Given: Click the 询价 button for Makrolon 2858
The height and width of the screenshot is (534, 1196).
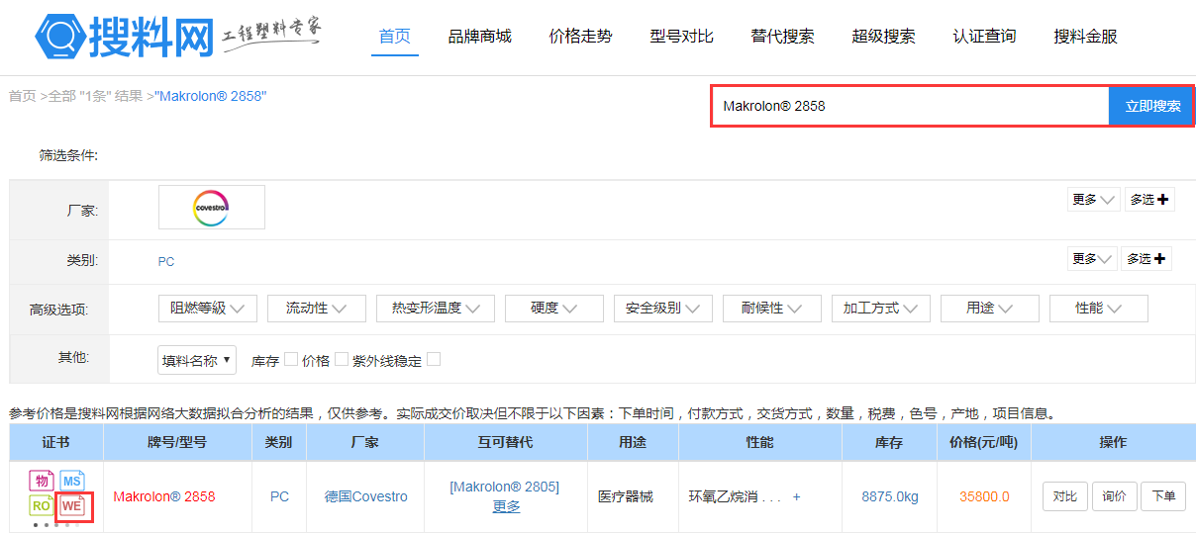Looking at the screenshot, I should (1114, 496).
